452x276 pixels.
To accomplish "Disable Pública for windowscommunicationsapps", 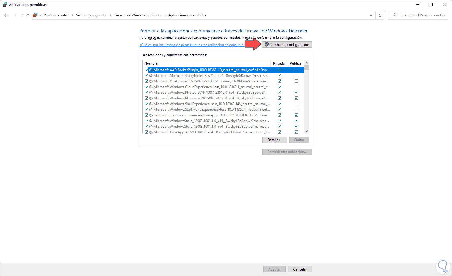I will click(x=296, y=115).
